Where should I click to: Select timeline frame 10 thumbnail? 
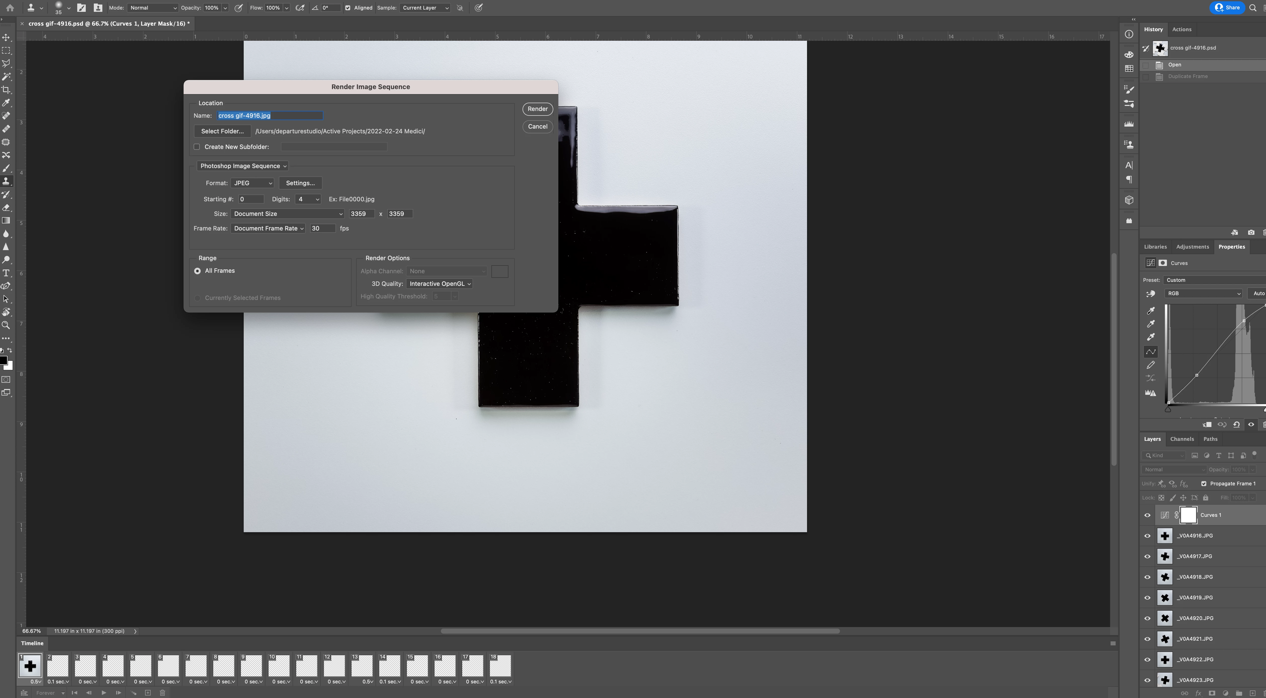[279, 667]
